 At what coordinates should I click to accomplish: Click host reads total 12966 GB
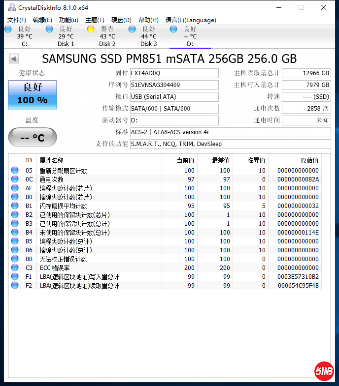306,73
